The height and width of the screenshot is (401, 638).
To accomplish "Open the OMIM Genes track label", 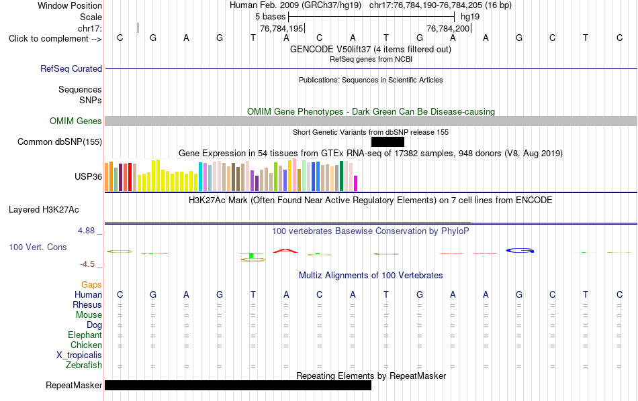I will pos(76,121).
